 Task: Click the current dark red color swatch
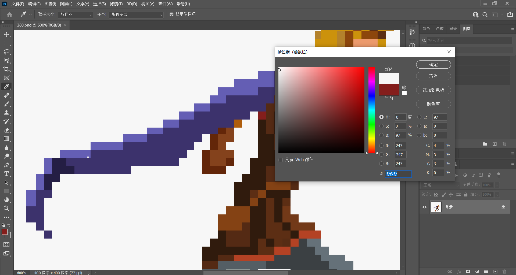389,90
